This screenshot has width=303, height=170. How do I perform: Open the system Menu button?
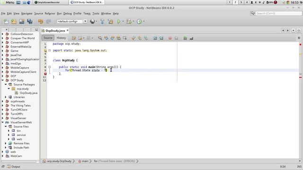(x=8, y=2)
